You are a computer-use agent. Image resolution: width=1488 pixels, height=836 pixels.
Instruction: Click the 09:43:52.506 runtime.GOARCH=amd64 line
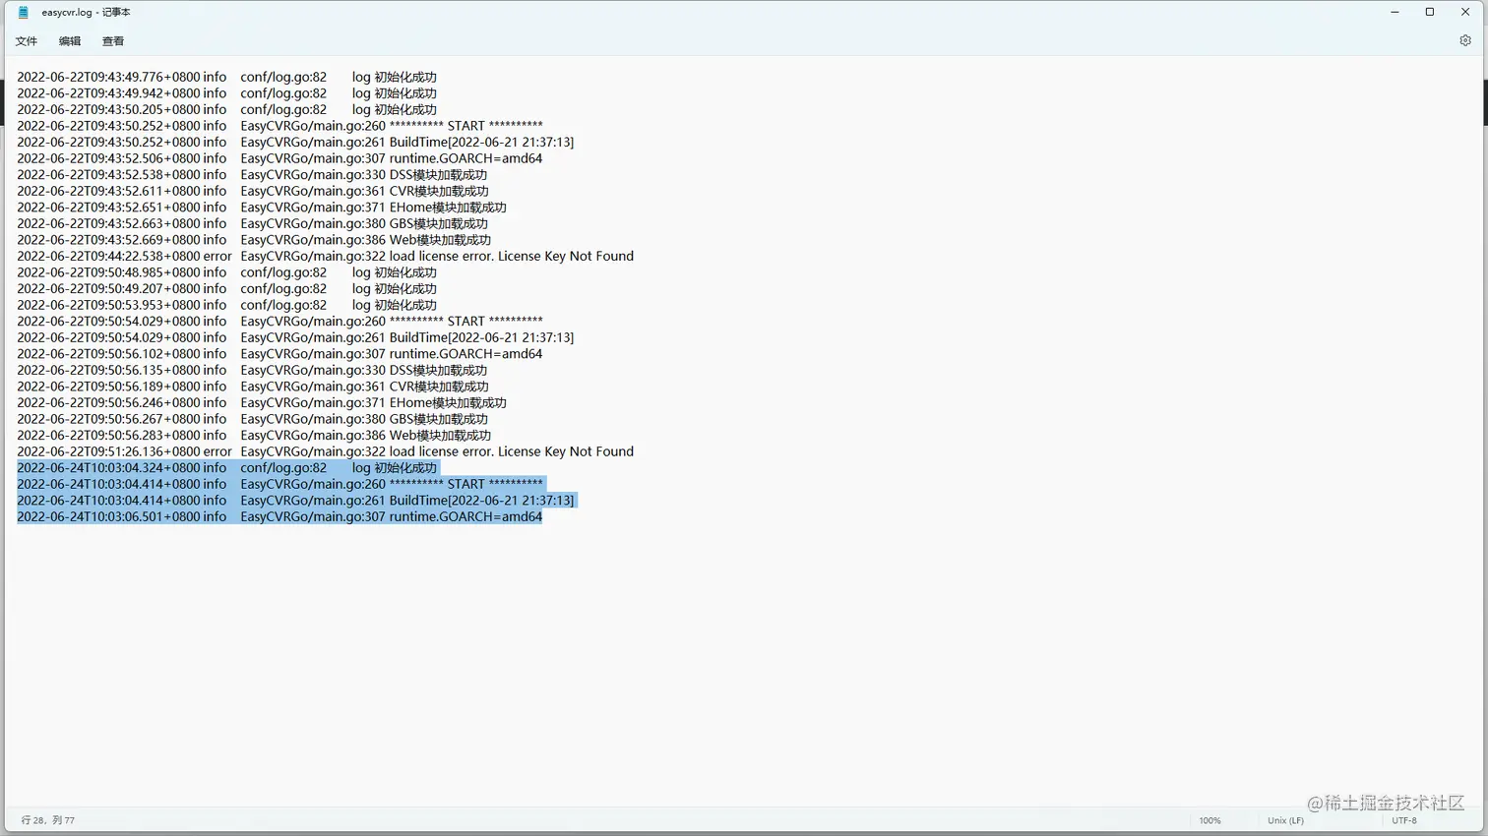279,158
